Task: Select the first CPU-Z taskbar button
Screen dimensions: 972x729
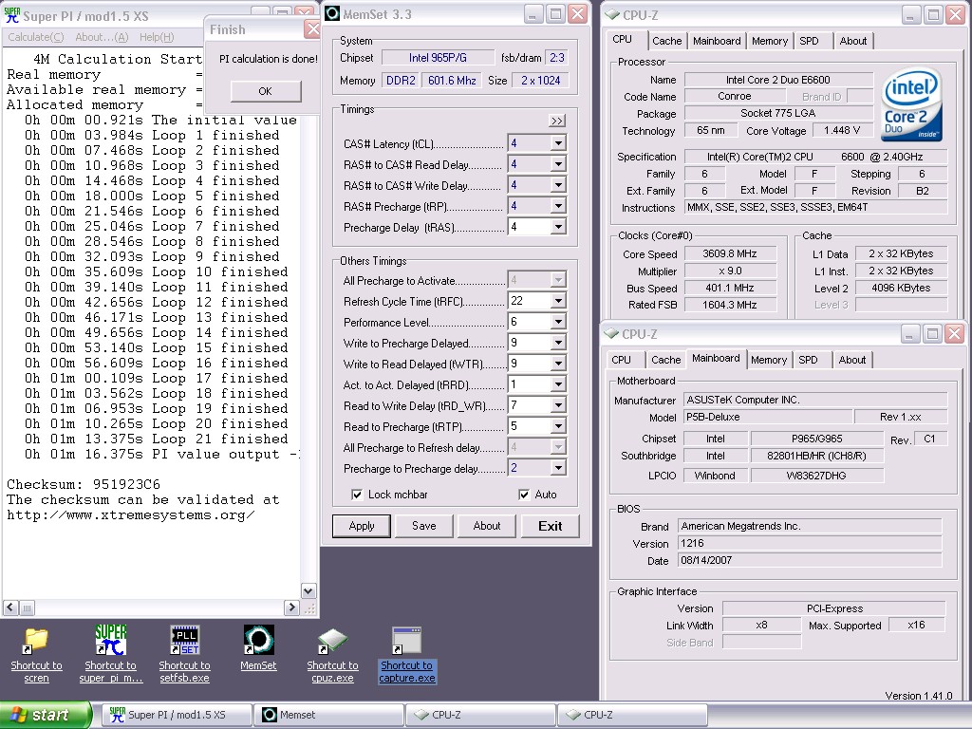Action: [480, 715]
